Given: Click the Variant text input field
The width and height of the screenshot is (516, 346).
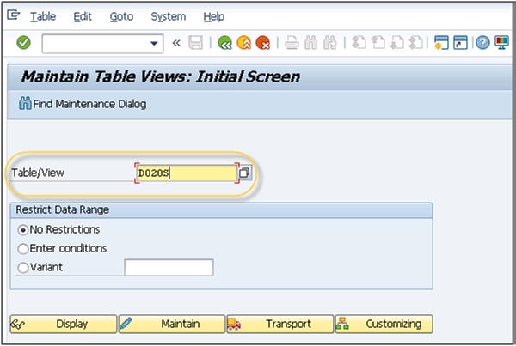Looking at the screenshot, I should (169, 267).
